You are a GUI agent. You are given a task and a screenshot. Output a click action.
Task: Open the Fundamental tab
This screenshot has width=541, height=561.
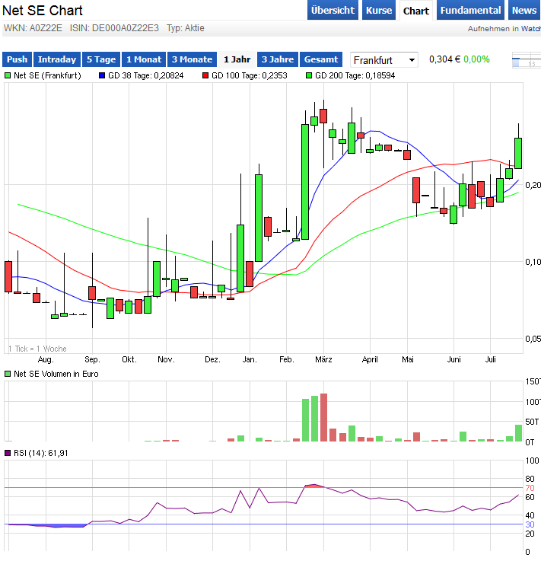pyautogui.click(x=471, y=11)
